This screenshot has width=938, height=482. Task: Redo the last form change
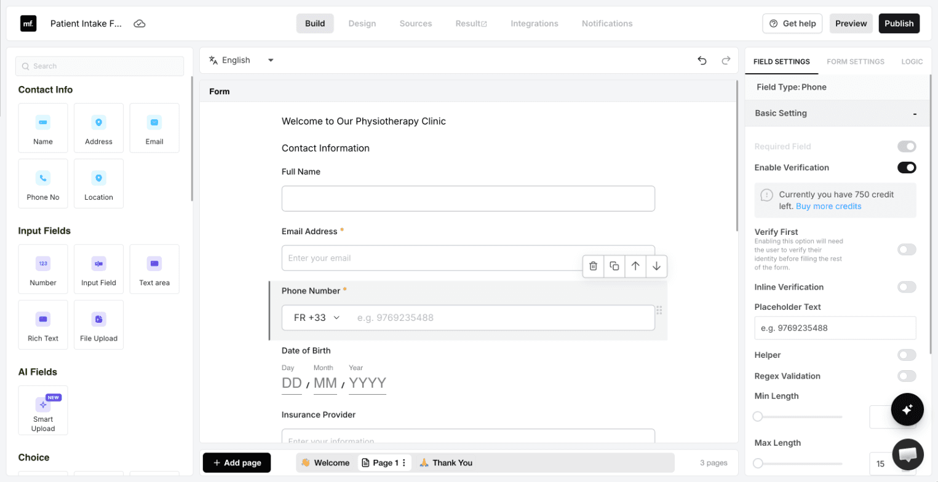(726, 60)
